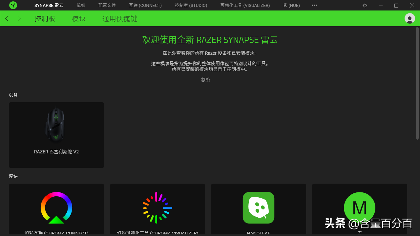The height and width of the screenshot is (236, 420).
Task: Select the 控制板 subtab
Action: click(45, 19)
